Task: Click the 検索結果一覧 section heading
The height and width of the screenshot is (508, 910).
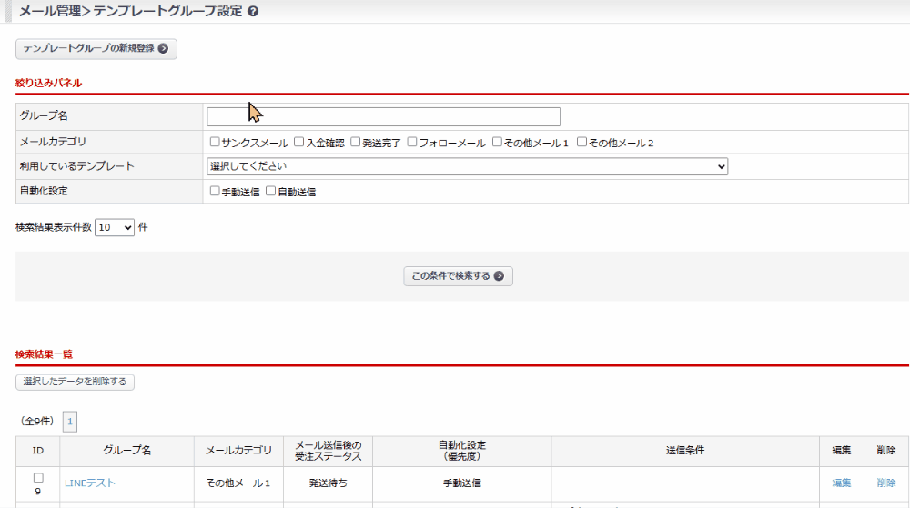Action: point(44,354)
